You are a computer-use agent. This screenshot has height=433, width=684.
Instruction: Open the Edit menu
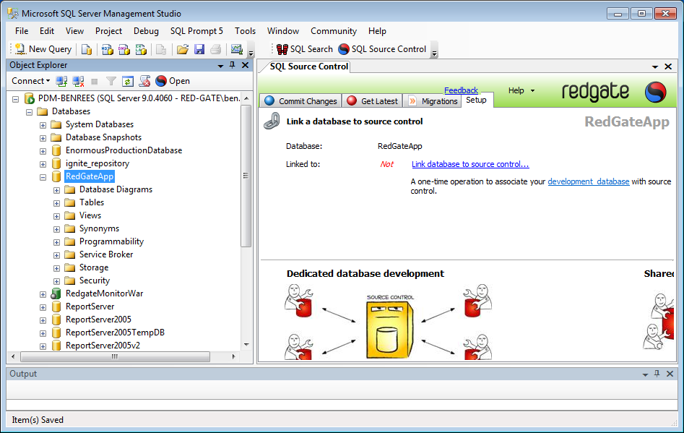point(47,31)
